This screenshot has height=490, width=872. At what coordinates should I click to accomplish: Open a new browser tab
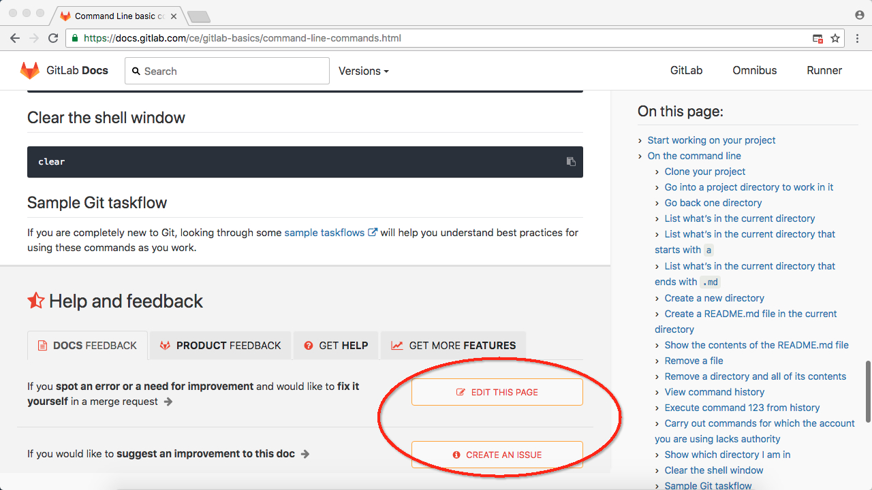198,16
